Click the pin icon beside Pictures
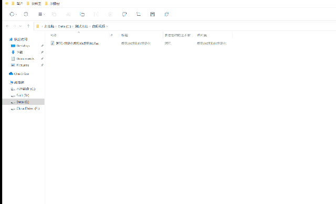336x204 pixels. [42, 65]
